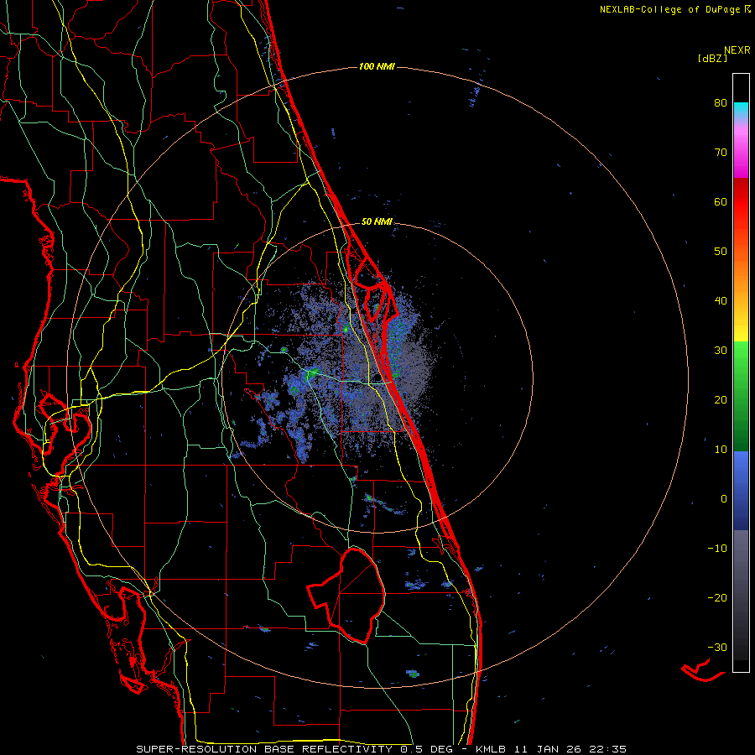
Task: Click the 11 JAN 26 date in the caption
Action: [x=546, y=749]
